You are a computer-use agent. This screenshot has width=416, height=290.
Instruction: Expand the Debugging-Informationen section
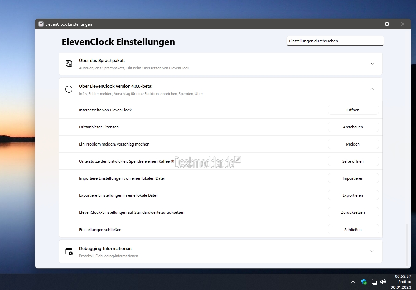click(x=372, y=251)
